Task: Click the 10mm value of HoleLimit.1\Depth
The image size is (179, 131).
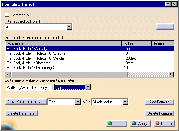Action: (x=128, y=53)
